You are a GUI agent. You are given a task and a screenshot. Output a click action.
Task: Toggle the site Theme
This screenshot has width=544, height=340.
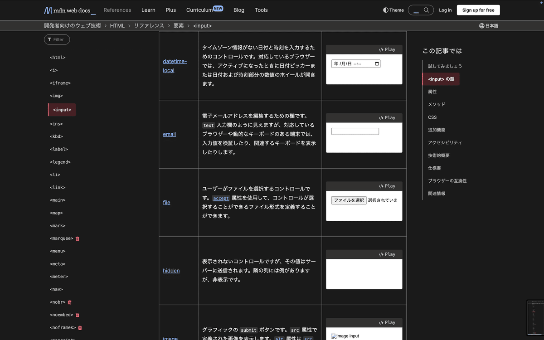[393, 10]
